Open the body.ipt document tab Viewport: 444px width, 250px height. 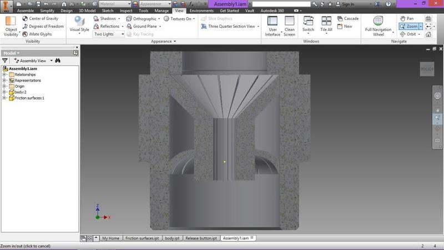[173, 238]
